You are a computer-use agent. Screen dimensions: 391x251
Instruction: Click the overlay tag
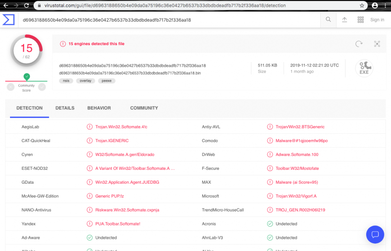point(86,81)
